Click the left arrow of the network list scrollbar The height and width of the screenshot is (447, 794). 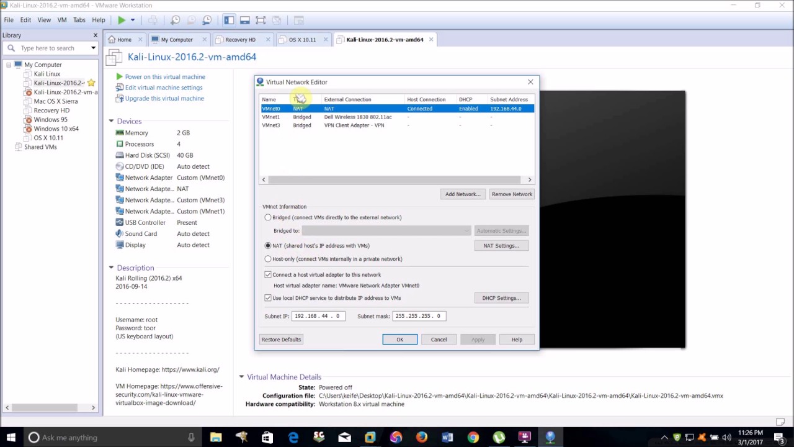[x=264, y=180]
